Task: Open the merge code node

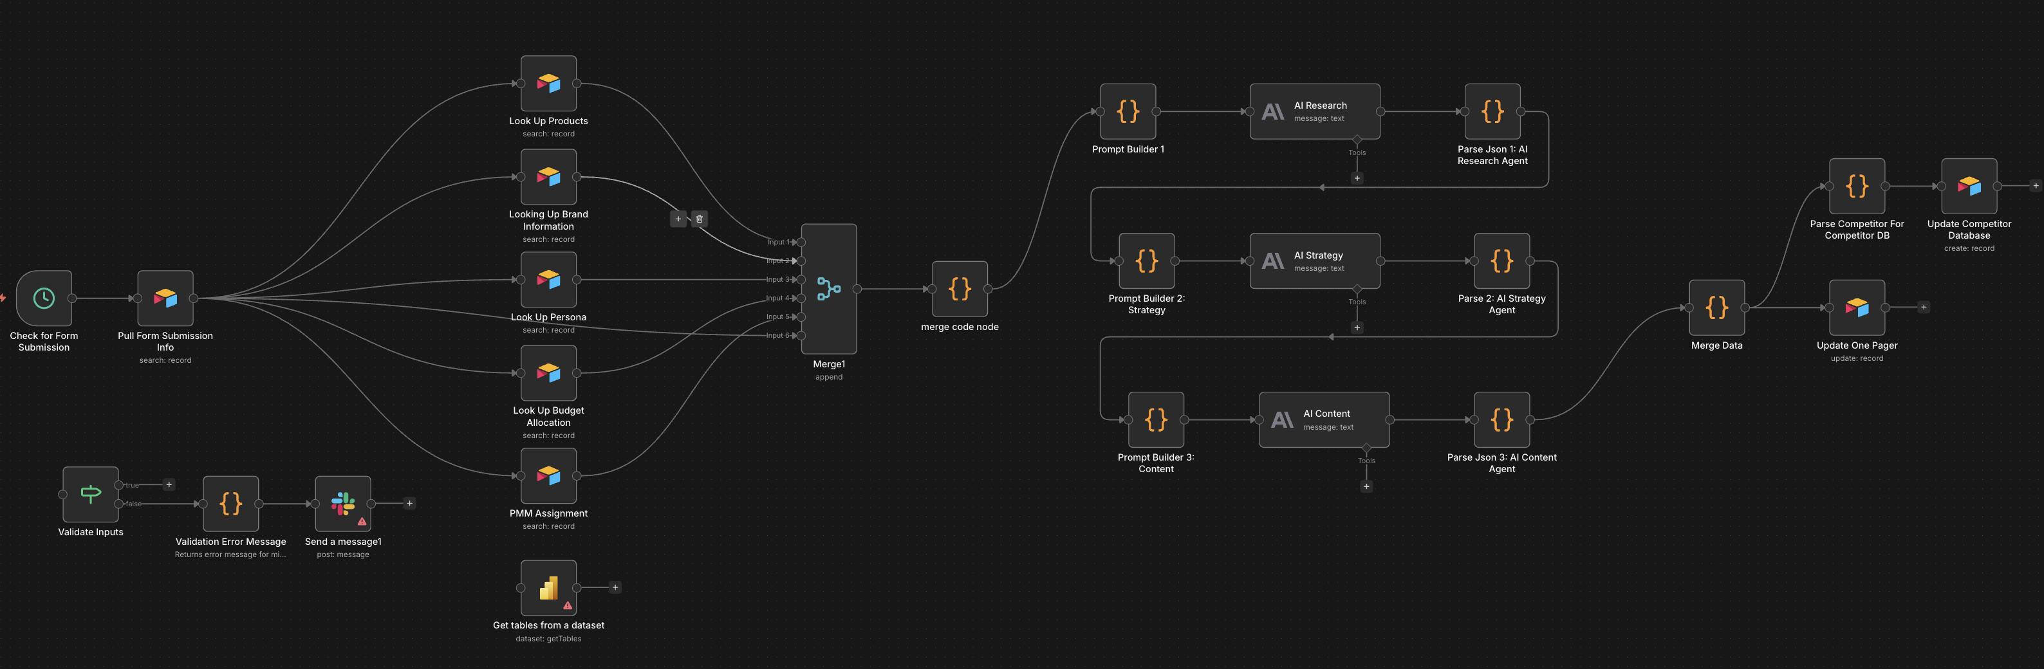Action: [960, 290]
